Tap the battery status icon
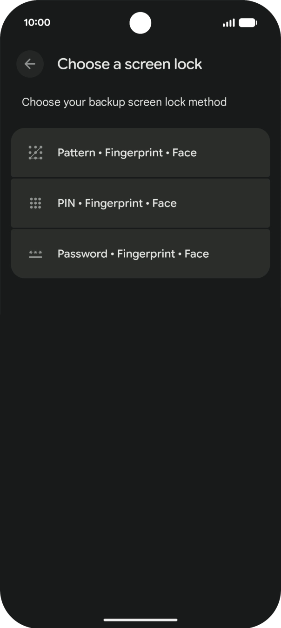Image resolution: width=281 pixels, height=628 pixels. tap(248, 22)
